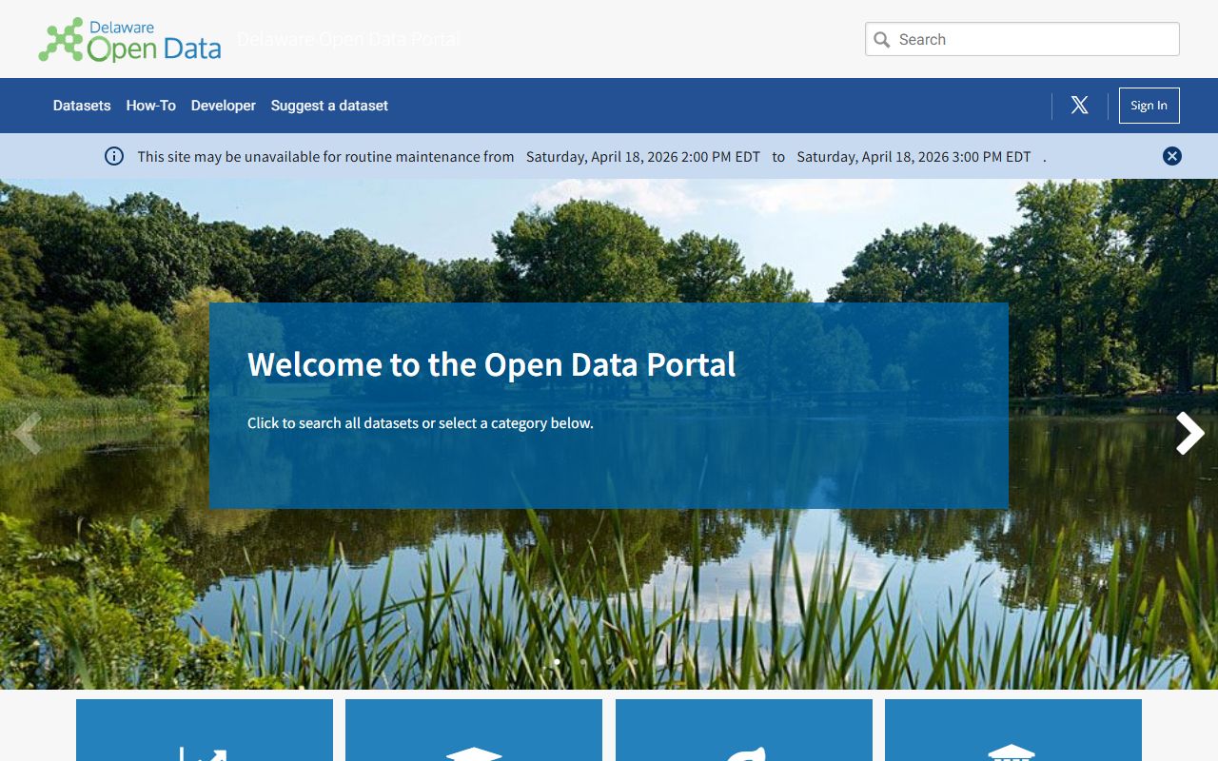The width and height of the screenshot is (1218, 761).
Task: Open the Datasets menu item
Action: click(x=82, y=106)
